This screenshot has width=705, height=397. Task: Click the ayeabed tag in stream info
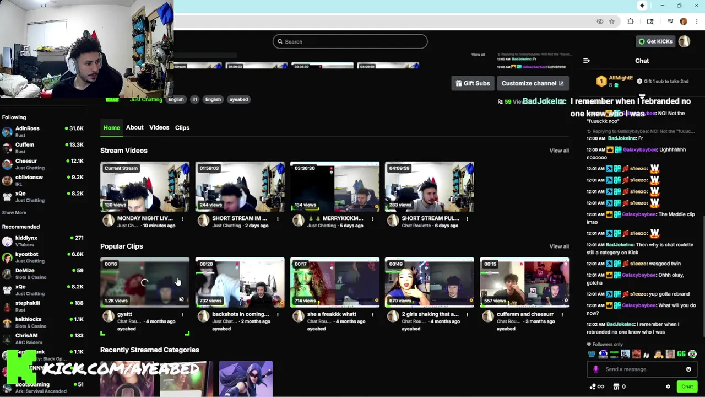pyautogui.click(x=238, y=99)
